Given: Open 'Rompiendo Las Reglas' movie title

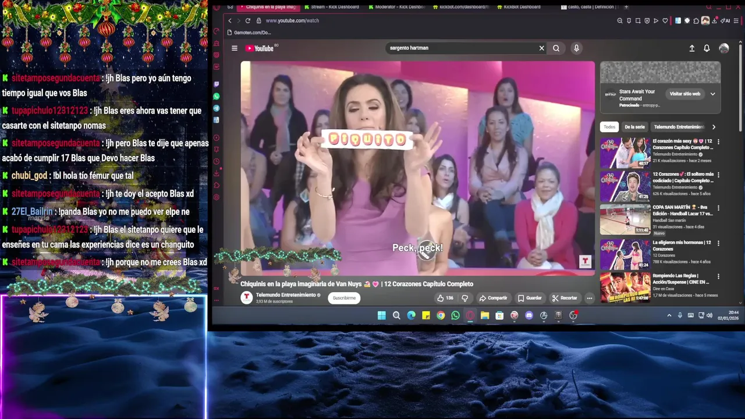Looking at the screenshot, I should pyautogui.click(x=681, y=279).
